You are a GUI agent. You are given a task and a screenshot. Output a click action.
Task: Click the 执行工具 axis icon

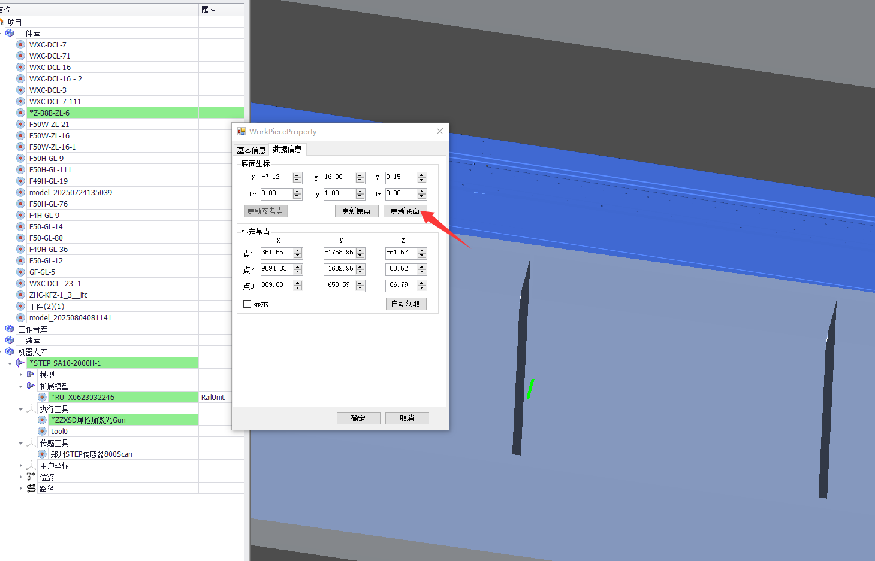[x=31, y=408]
